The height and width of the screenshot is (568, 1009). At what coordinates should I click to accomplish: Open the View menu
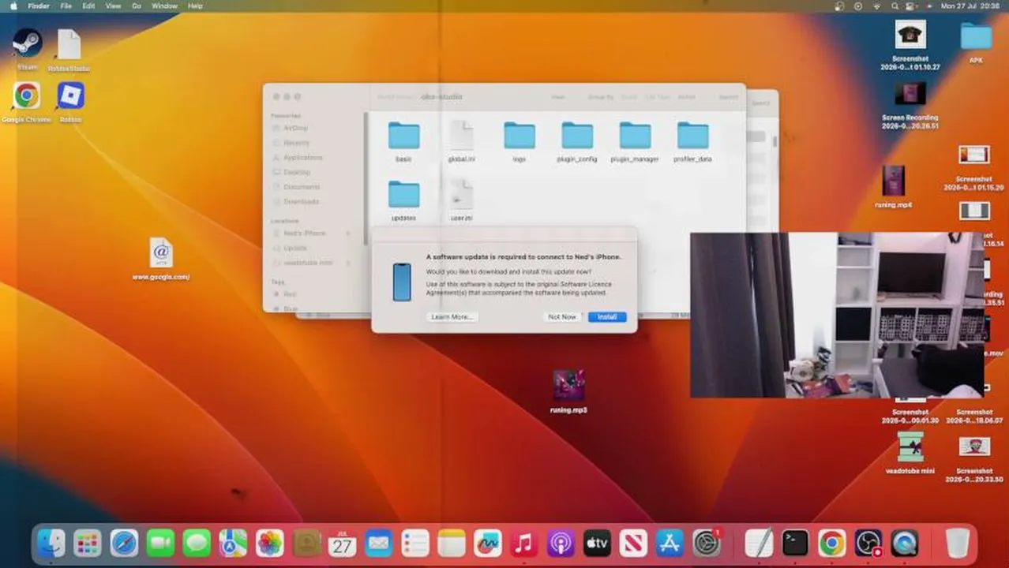tap(114, 6)
